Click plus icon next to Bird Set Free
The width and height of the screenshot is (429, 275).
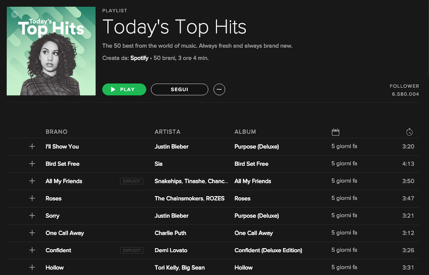[32, 164]
